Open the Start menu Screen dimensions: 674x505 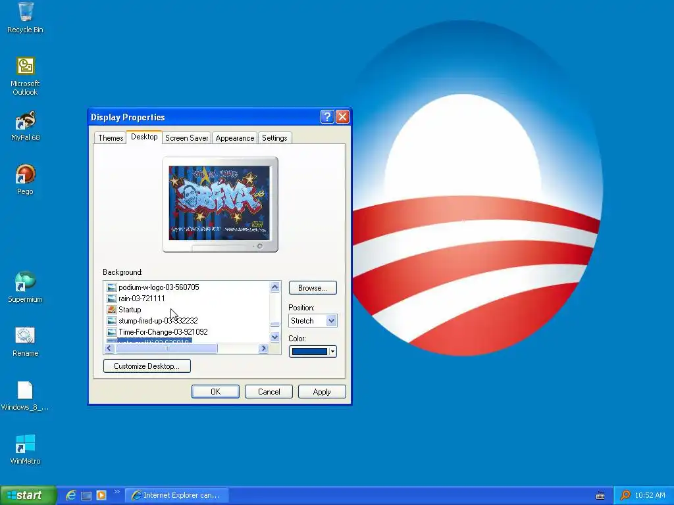(x=28, y=495)
